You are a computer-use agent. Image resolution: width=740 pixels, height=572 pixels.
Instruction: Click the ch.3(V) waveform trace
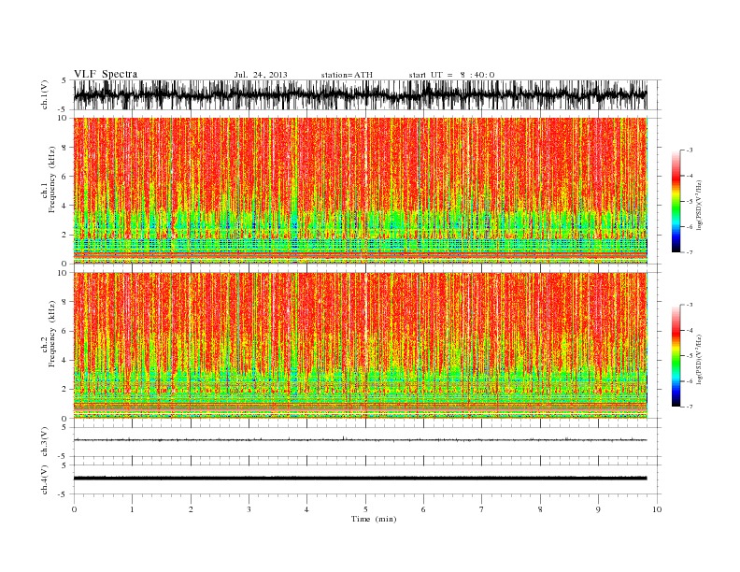click(x=360, y=440)
